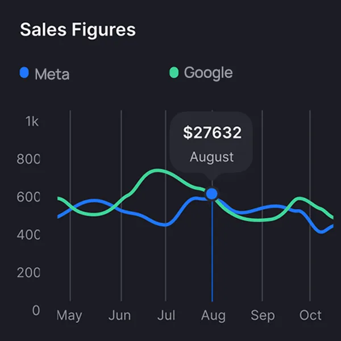Click the $27632 tooltip value
Viewport: 341px width, 341px height.
coord(212,133)
